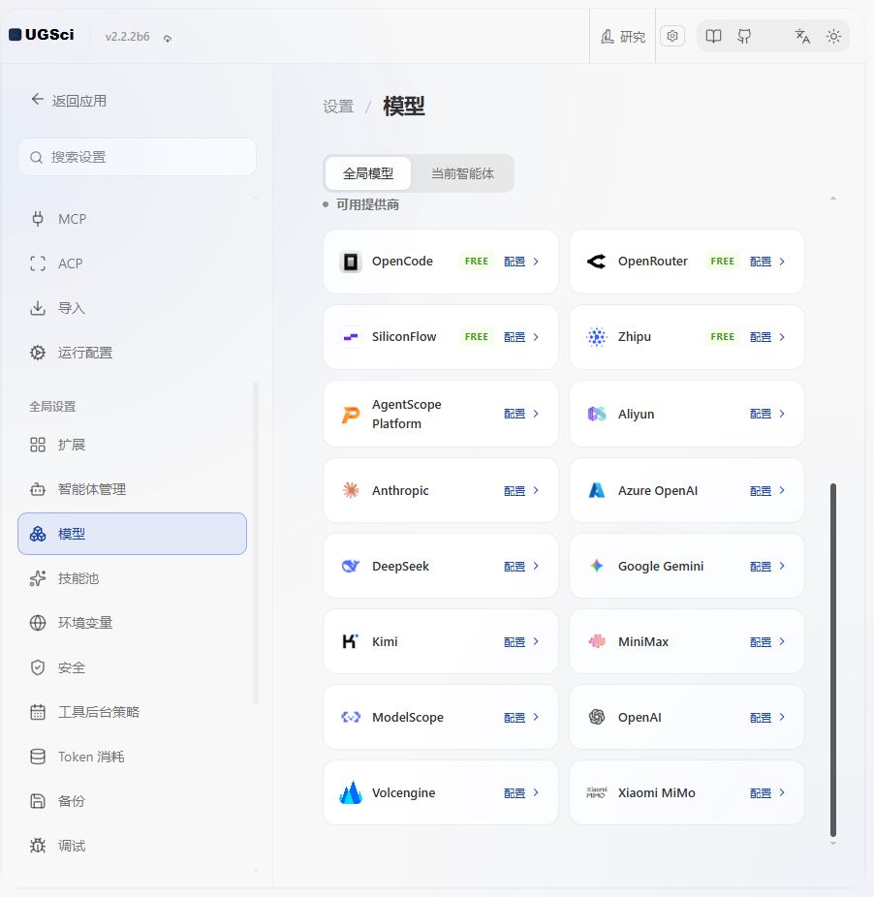Click the DeepSeek whale logo
874x897 pixels.
pyautogui.click(x=351, y=566)
